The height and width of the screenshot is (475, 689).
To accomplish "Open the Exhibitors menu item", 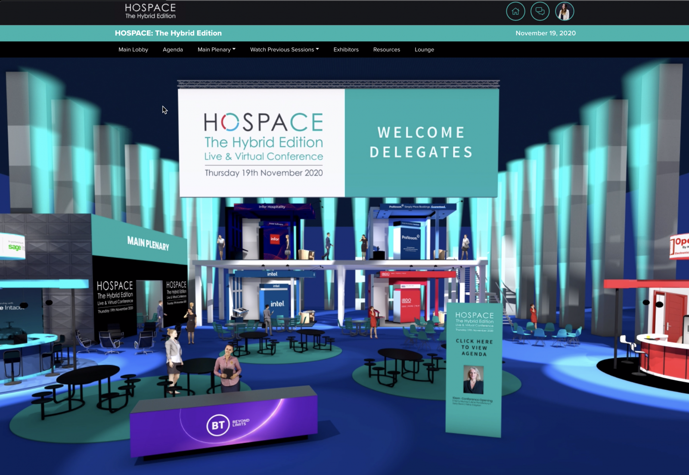I will (x=346, y=49).
